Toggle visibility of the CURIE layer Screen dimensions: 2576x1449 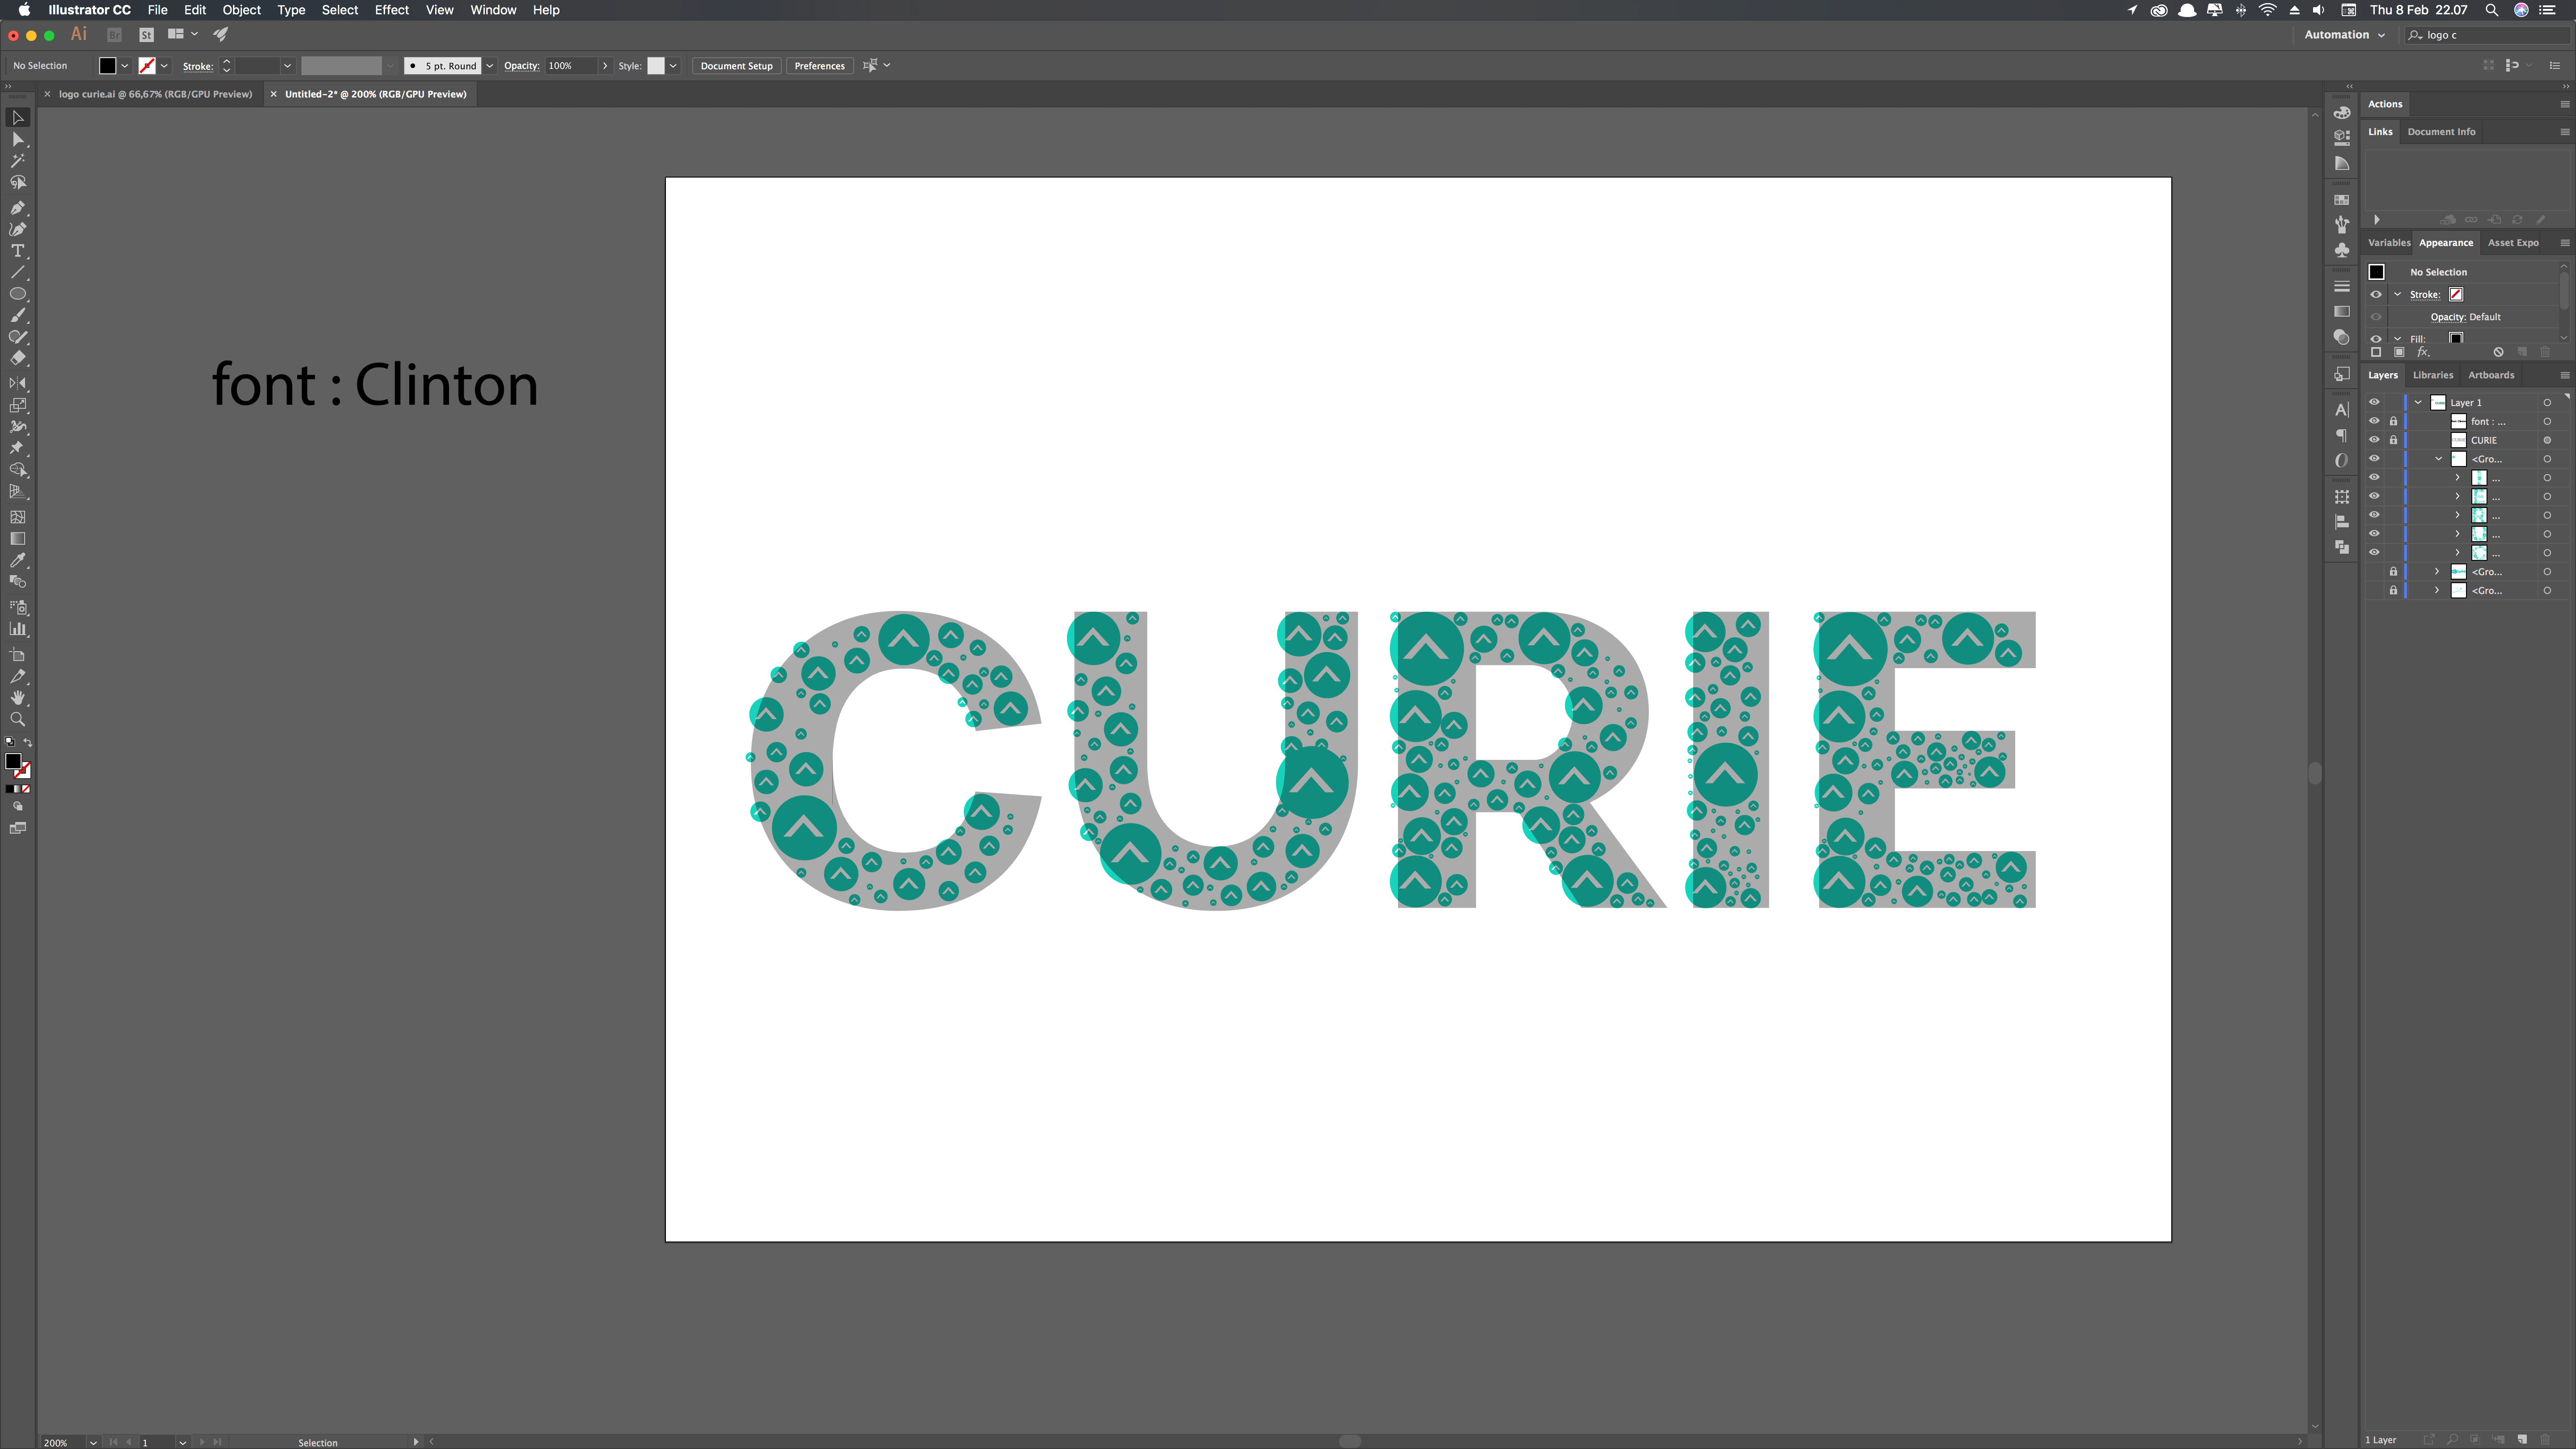pos(2374,440)
